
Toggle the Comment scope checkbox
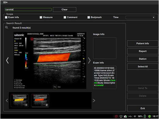(65, 17)
